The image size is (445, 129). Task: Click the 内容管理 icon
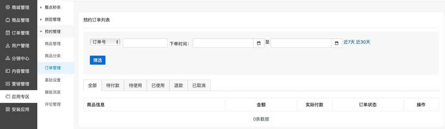8,71
